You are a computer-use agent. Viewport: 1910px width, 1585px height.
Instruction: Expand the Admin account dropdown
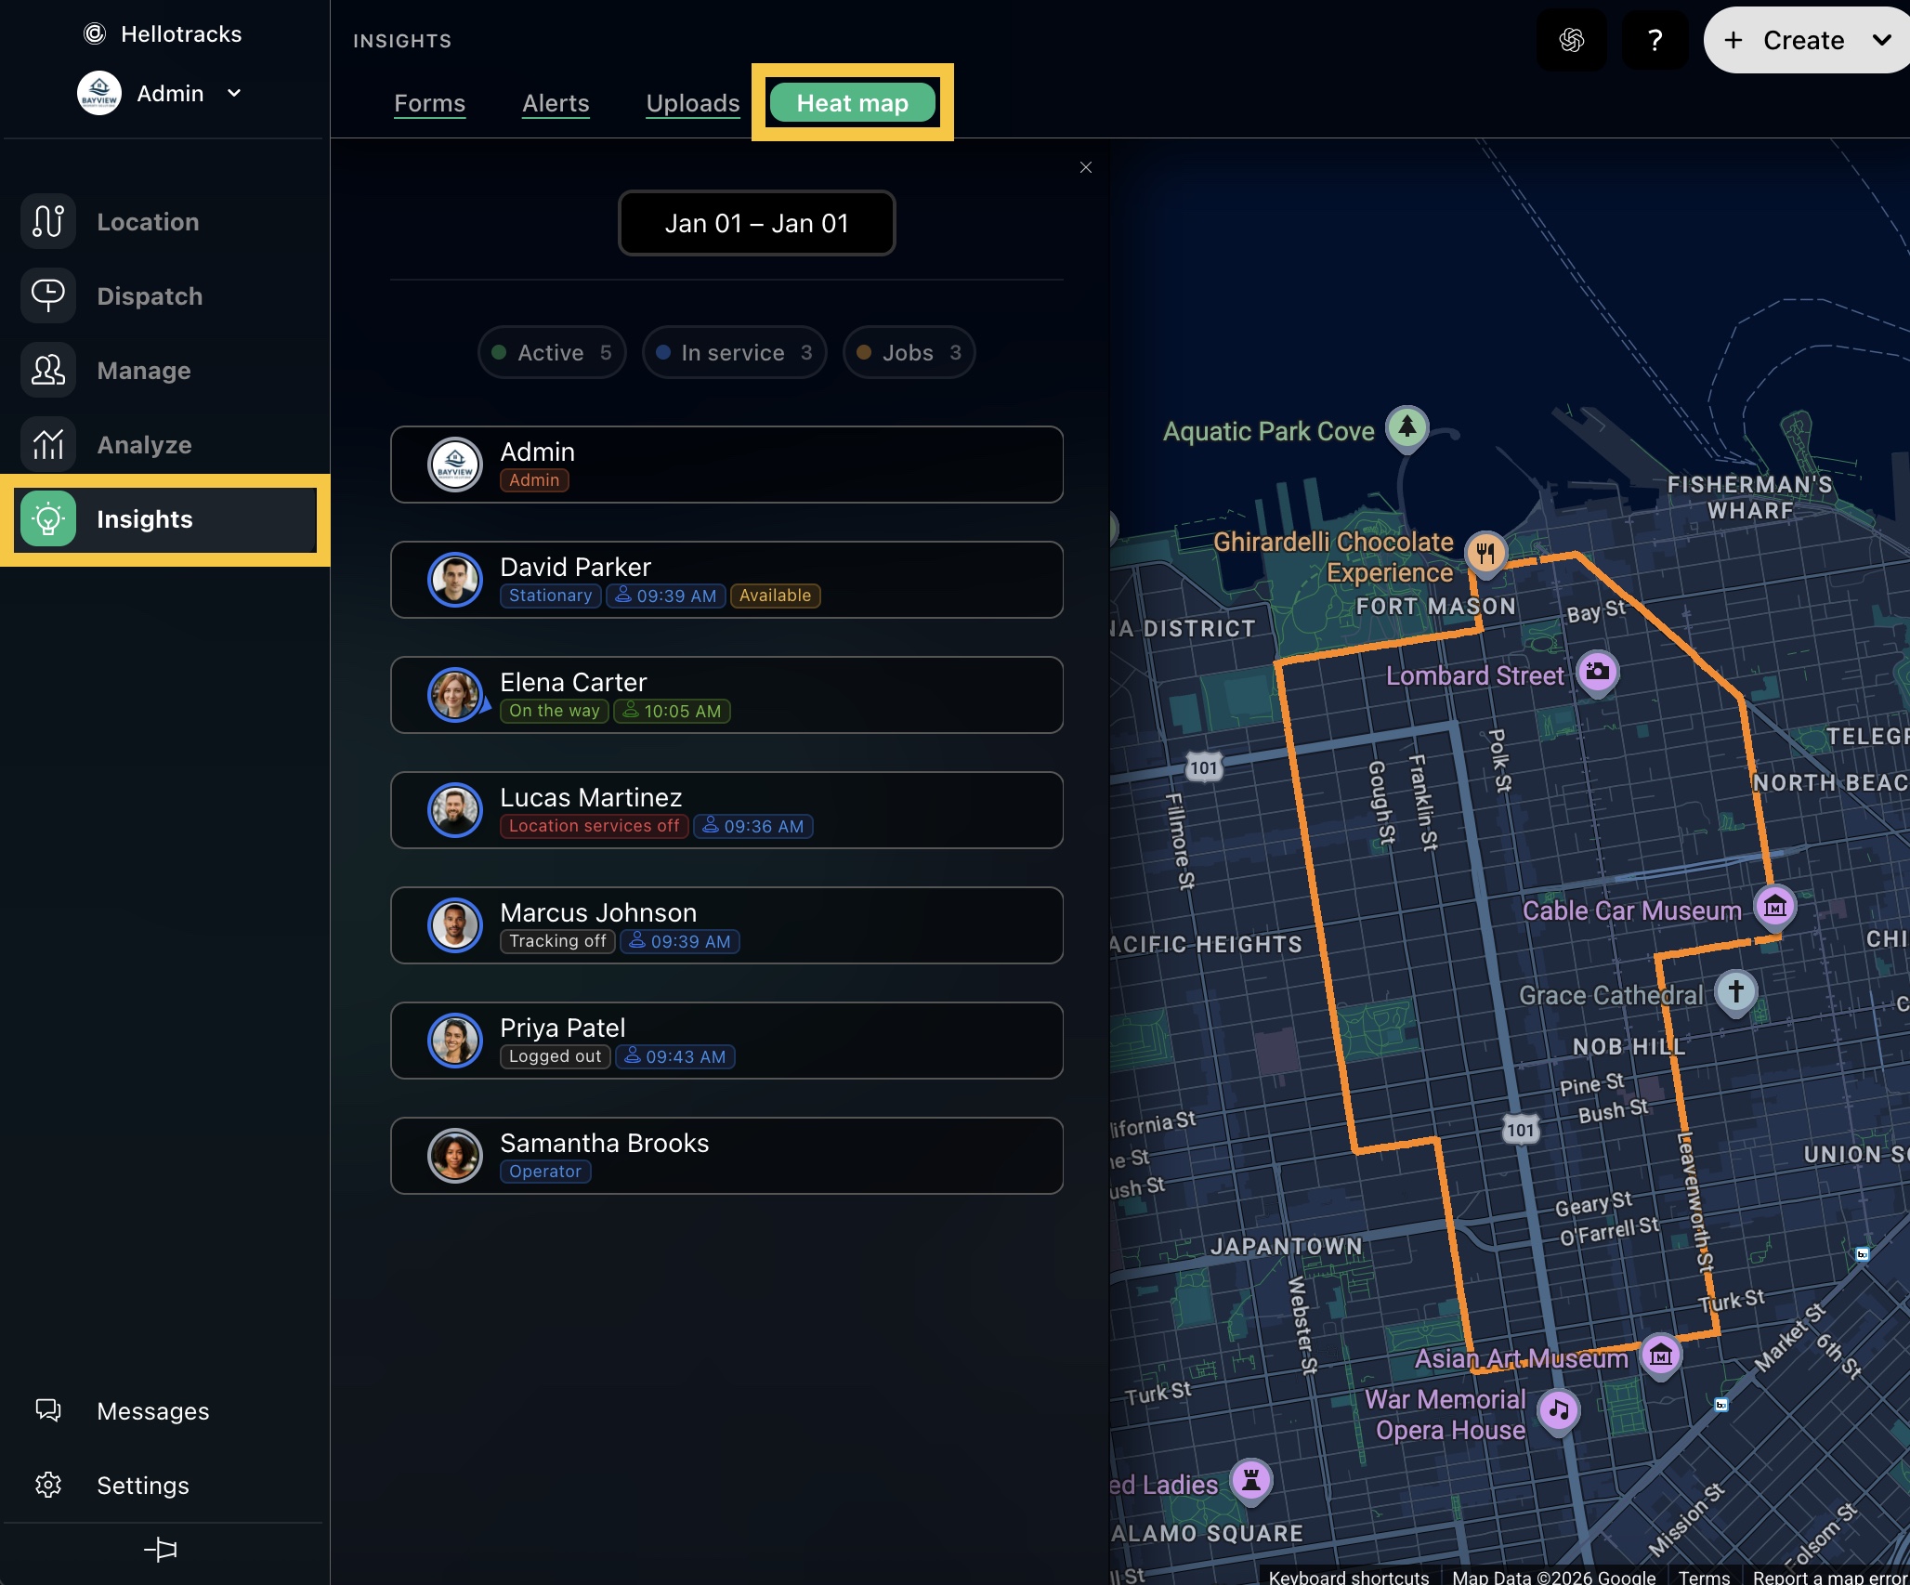[x=234, y=94]
